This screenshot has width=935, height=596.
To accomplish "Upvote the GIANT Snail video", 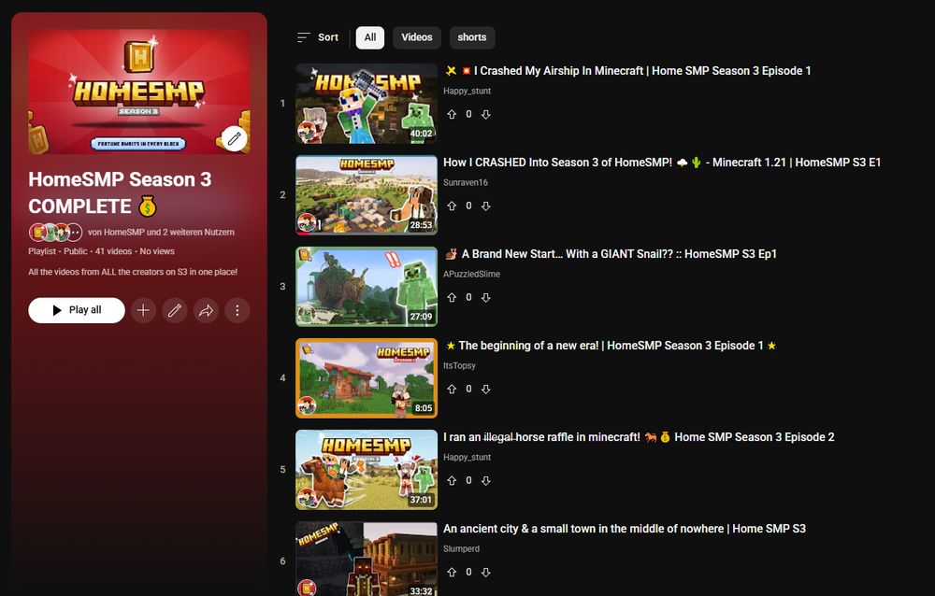I will point(452,297).
